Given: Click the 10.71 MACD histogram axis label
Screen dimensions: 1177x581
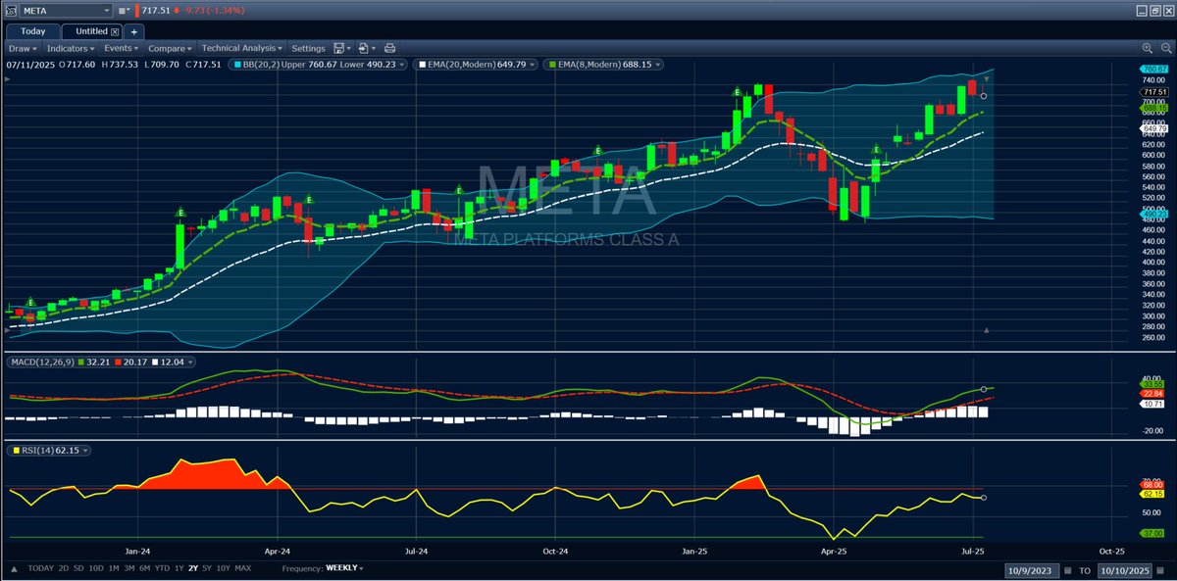Looking at the screenshot, I should click(x=1152, y=404).
